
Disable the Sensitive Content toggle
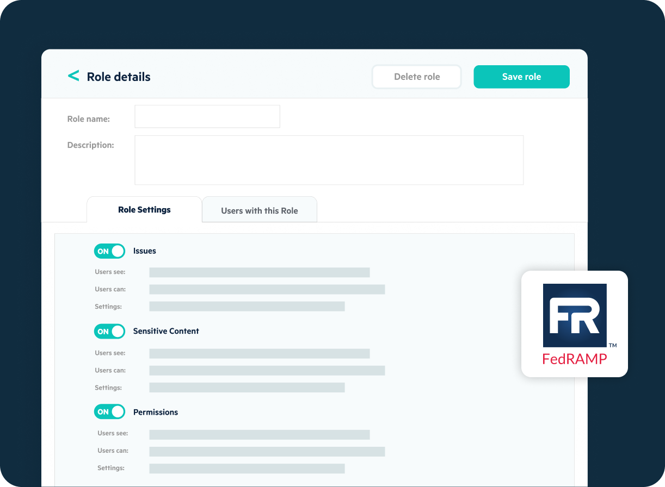pos(109,332)
